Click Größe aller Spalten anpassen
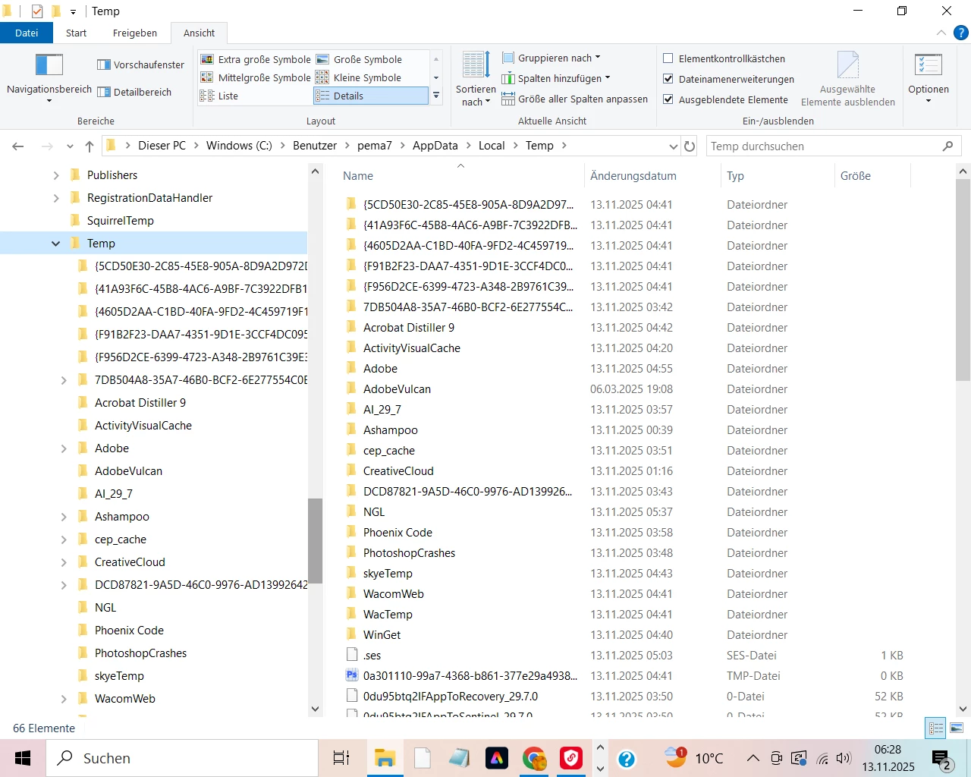The image size is (971, 777). 574,99
